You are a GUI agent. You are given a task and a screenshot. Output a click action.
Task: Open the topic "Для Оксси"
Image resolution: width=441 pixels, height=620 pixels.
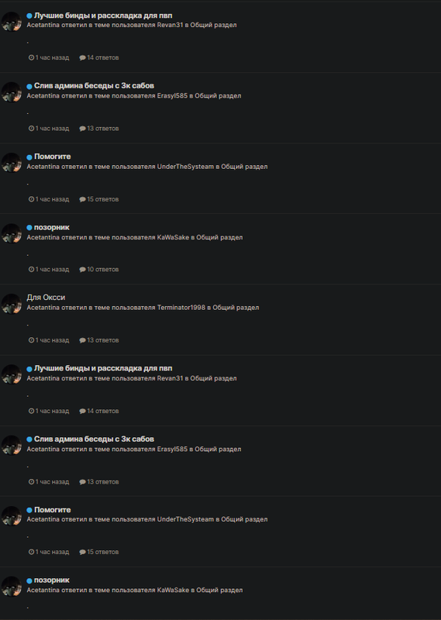(46, 298)
